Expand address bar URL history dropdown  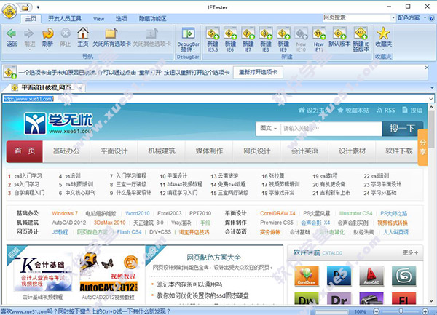(x=431, y=99)
